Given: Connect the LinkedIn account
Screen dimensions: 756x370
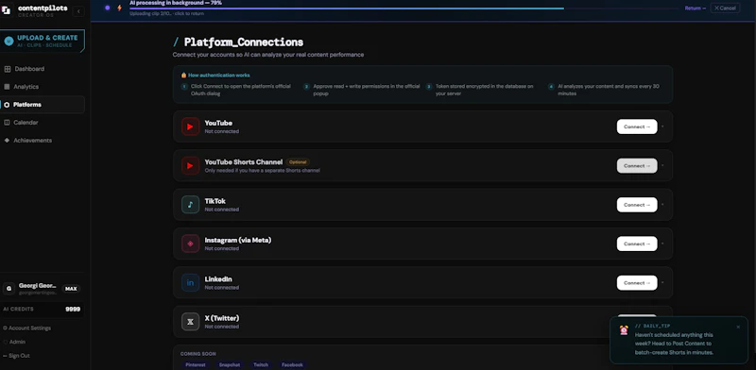Looking at the screenshot, I should (637, 283).
